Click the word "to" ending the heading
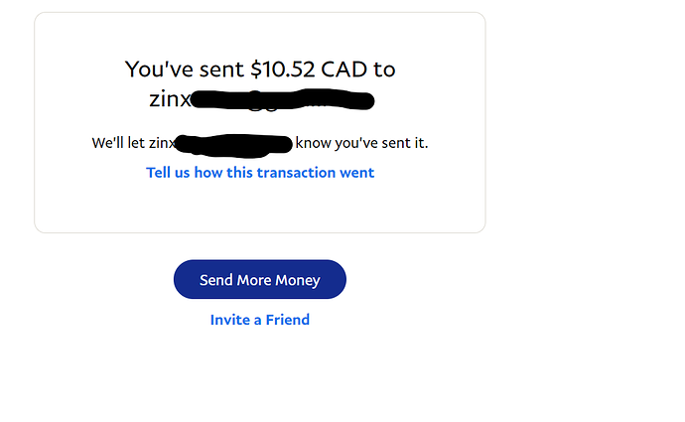685x422 pixels. point(384,70)
